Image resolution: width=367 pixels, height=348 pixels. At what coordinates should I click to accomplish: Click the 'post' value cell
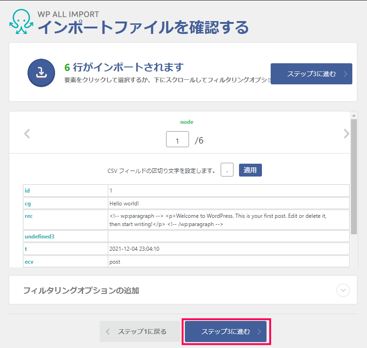tap(228, 261)
